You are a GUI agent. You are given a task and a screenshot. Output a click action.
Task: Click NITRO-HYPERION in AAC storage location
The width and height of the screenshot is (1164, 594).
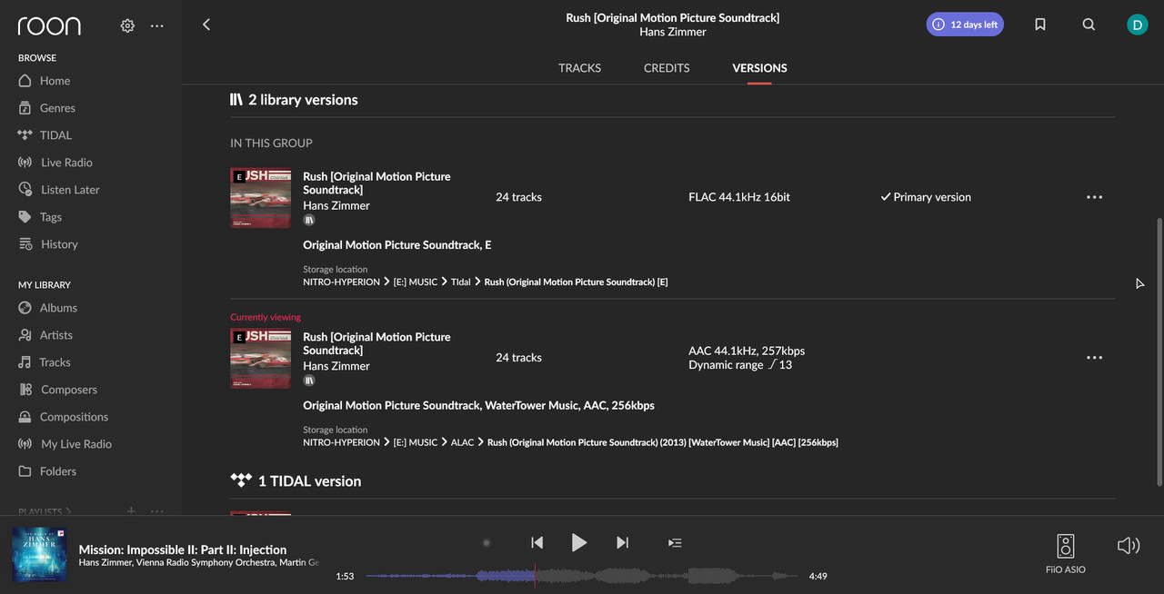[x=341, y=442]
